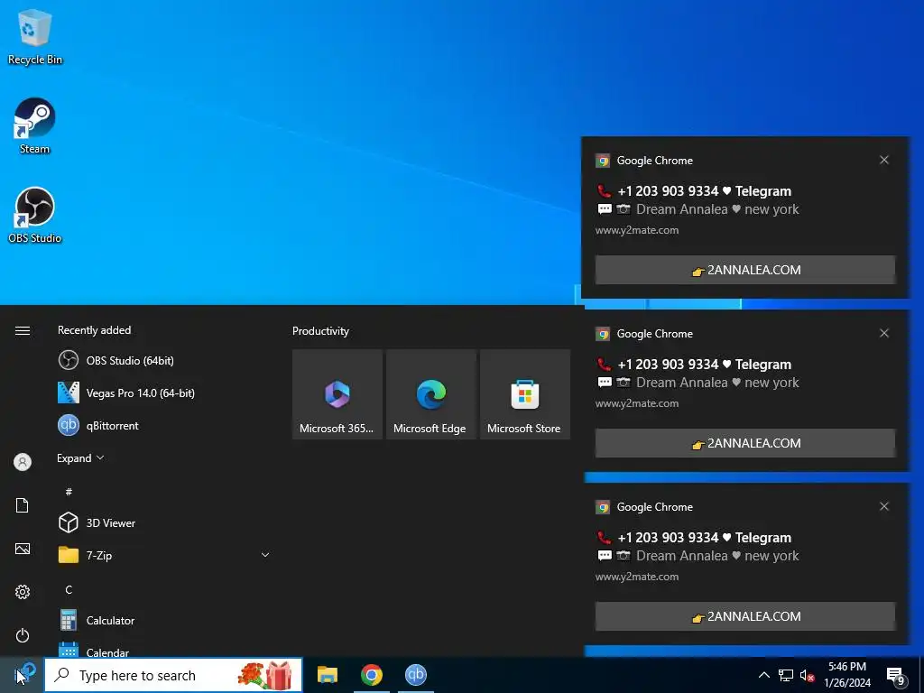924x693 pixels.
Task: Click 2ANNALEA.COM button in top notification
Action: (x=744, y=270)
